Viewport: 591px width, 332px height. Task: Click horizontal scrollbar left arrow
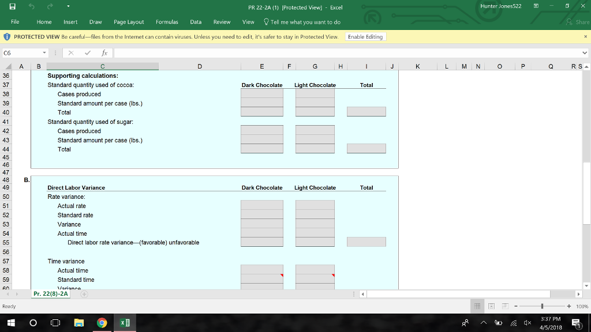point(362,294)
